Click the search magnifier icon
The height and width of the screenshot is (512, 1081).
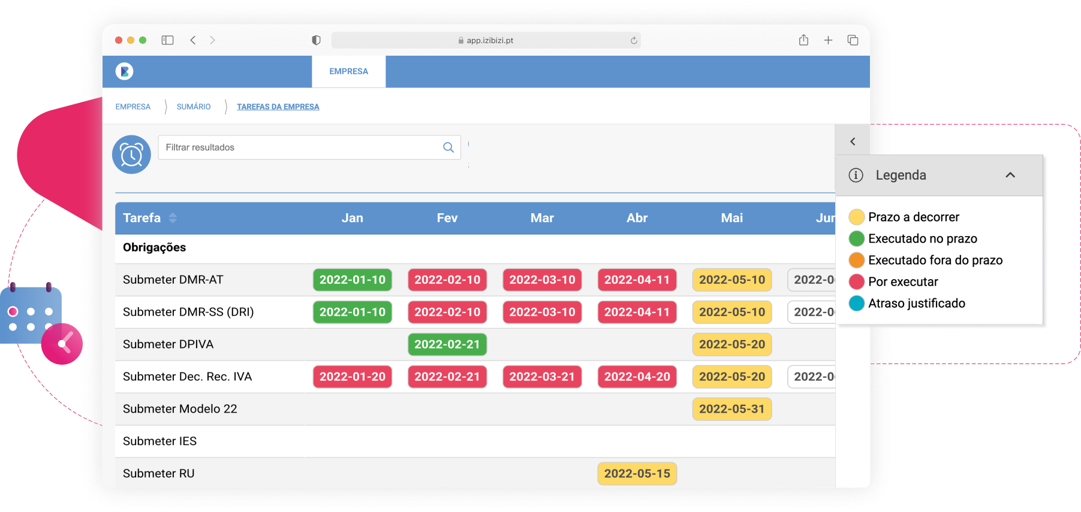448,147
